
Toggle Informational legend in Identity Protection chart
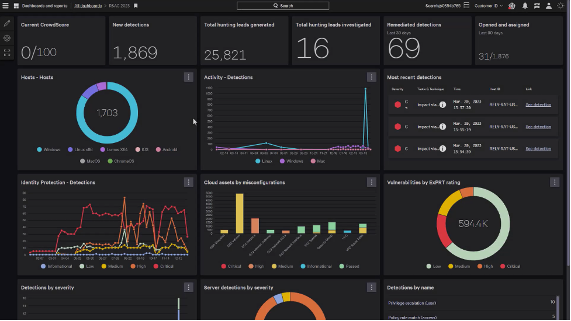57,267
